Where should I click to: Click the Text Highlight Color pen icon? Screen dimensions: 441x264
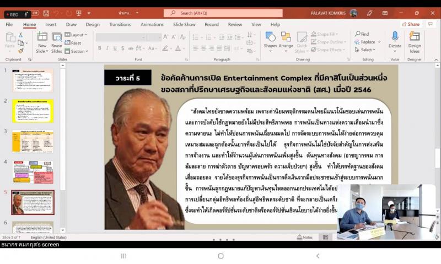165,48
